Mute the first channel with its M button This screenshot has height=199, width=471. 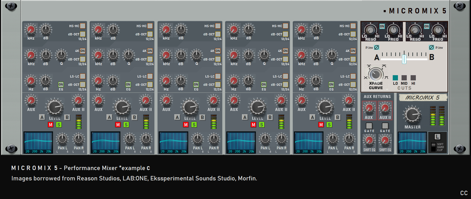[51, 125]
